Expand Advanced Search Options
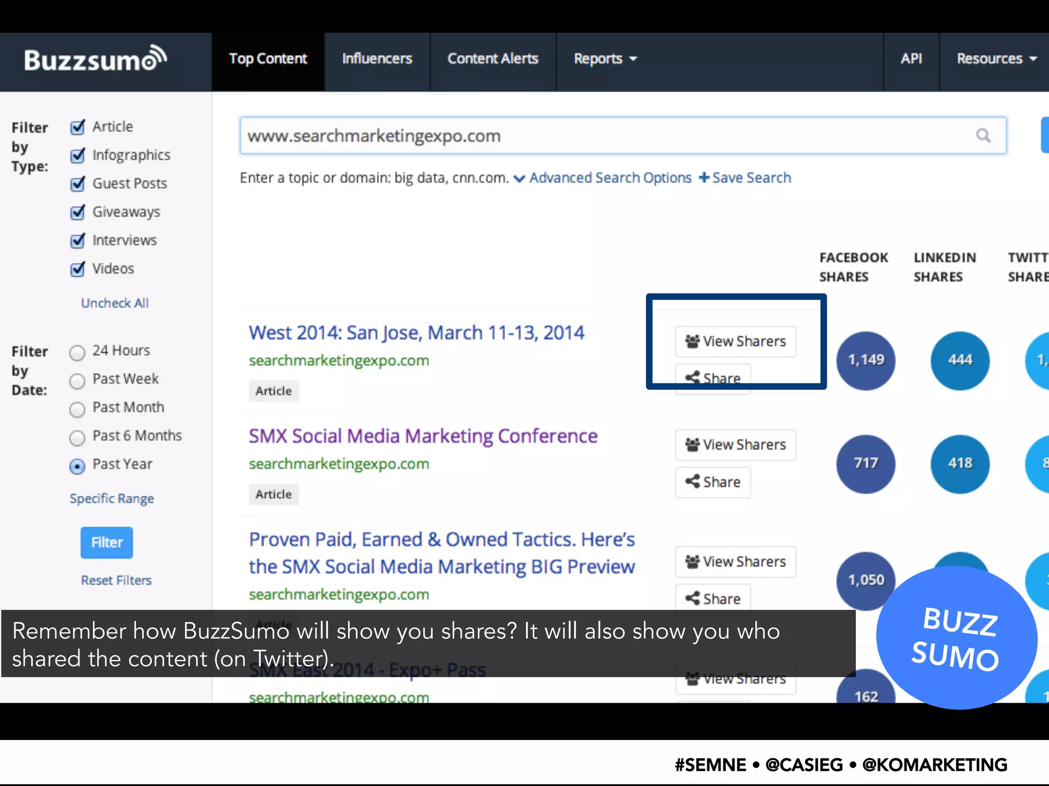 click(x=603, y=178)
